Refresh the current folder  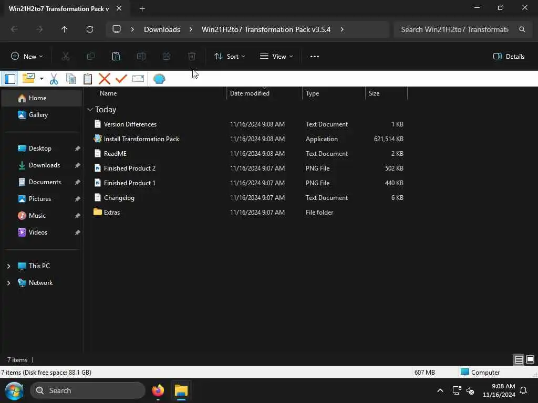click(x=89, y=29)
